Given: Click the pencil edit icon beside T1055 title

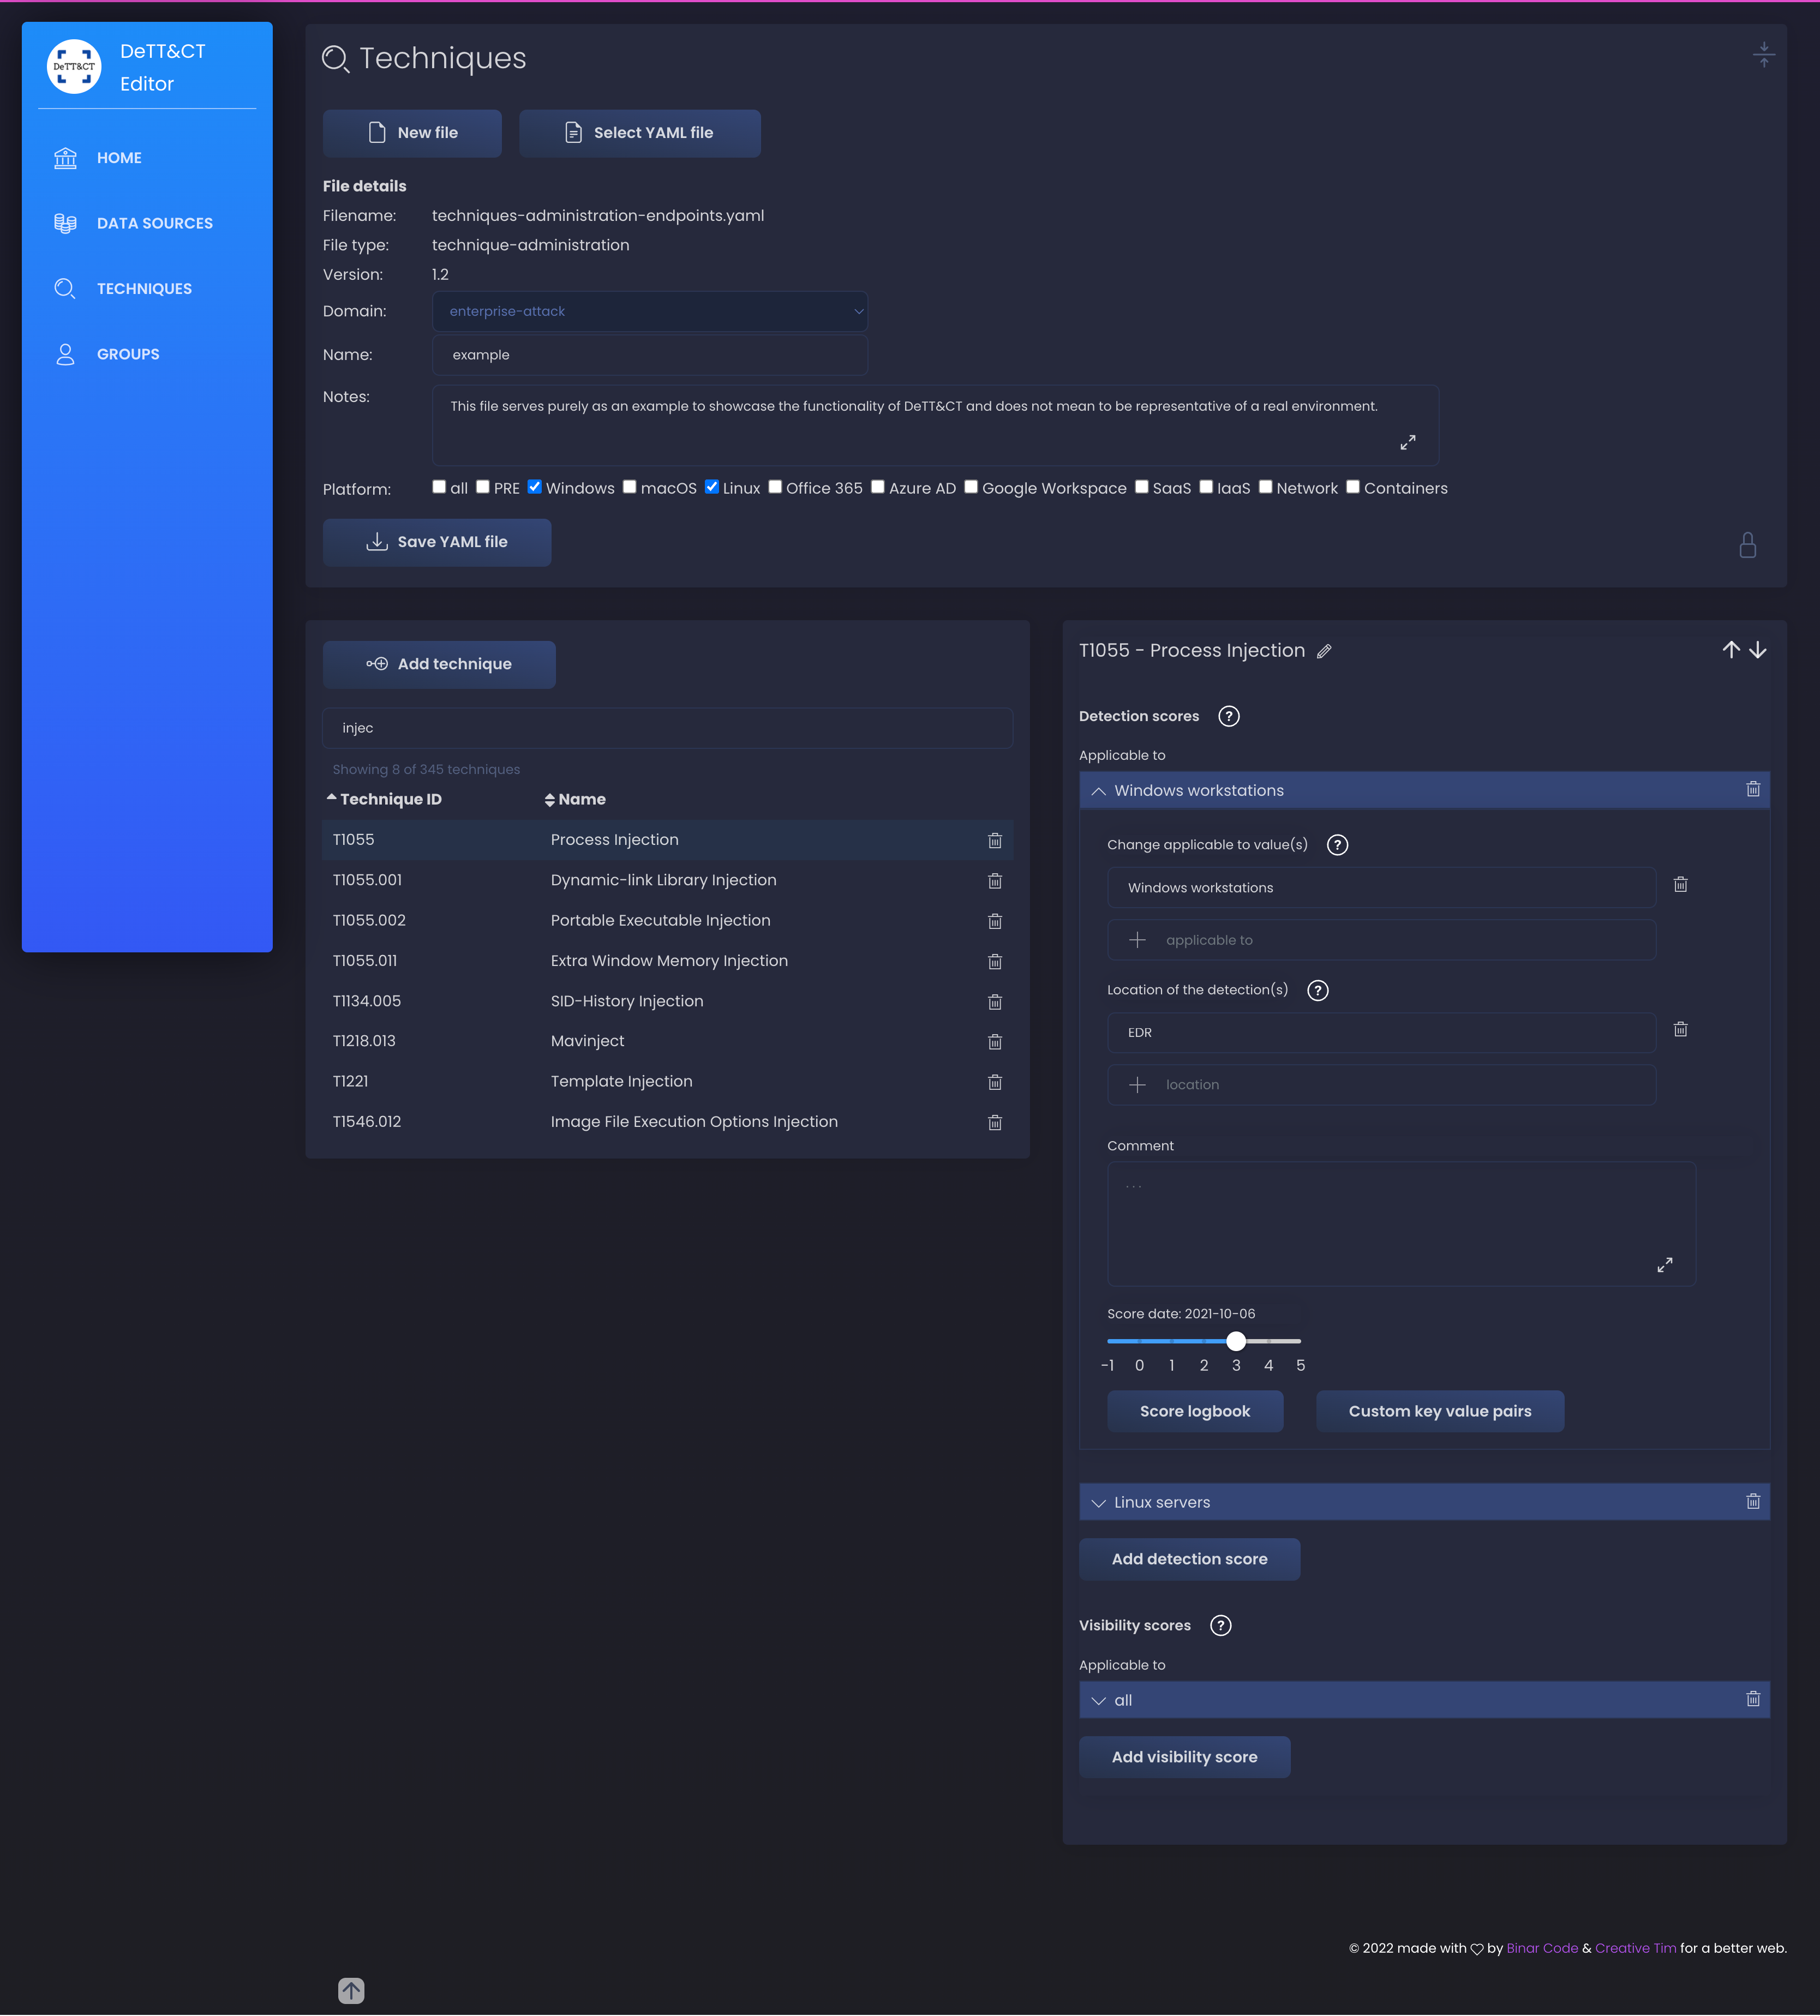Looking at the screenshot, I should (x=1324, y=652).
